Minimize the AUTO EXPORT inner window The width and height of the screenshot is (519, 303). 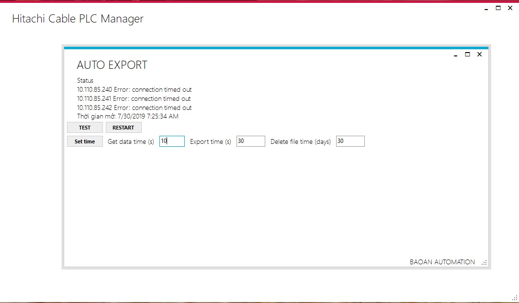click(x=456, y=55)
